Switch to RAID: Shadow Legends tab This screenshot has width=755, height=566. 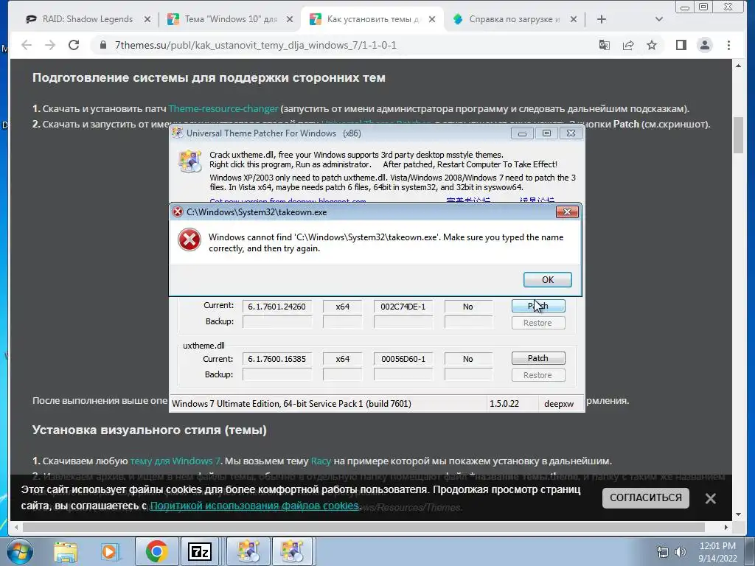(88, 19)
